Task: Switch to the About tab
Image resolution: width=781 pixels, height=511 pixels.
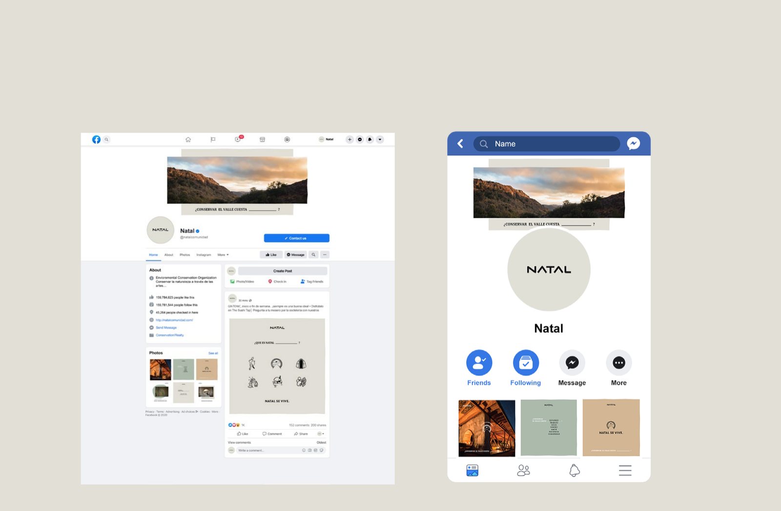Action: click(x=169, y=255)
